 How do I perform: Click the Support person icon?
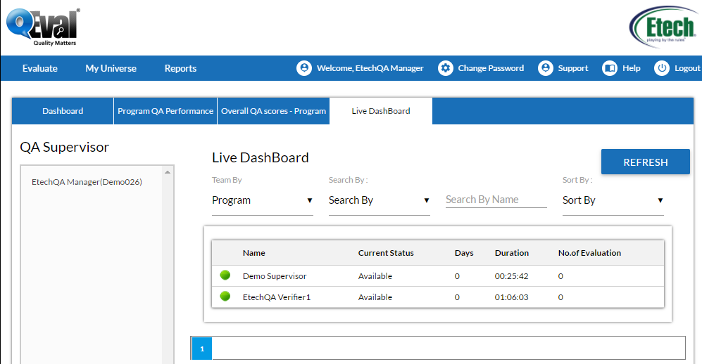click(x=545, y=68)
